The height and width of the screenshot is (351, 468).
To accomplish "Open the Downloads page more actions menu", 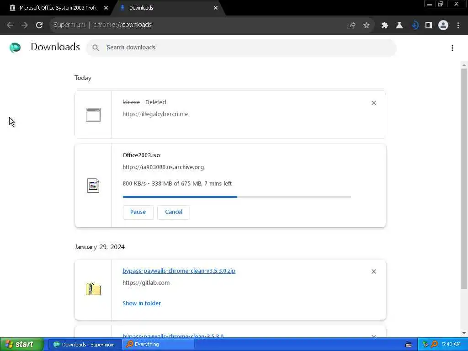I will (x=452, y=48).
